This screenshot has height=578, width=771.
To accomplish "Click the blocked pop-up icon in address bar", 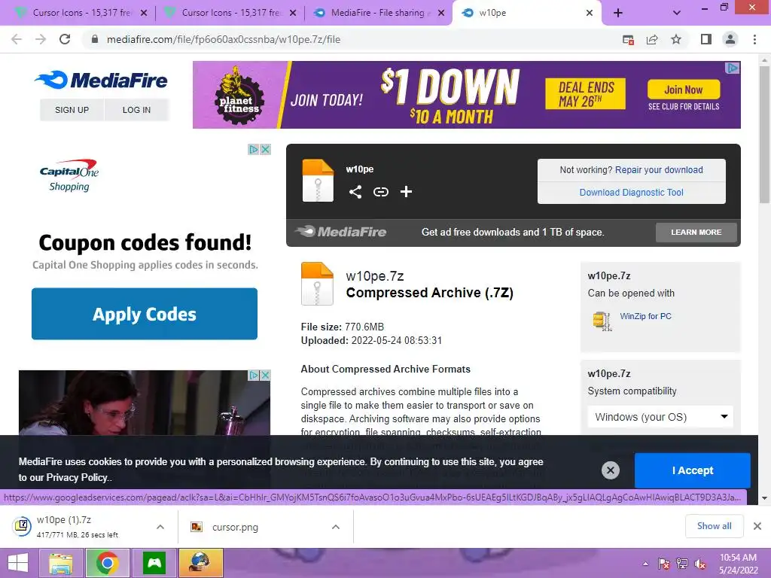I will [628, 39].
